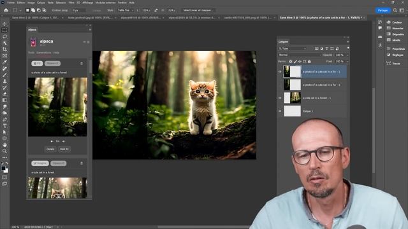Click the 'a photo of a cute cat' thumbnail in Alpaca
Screen dimensions: 408x229
(x=57, y=107)
